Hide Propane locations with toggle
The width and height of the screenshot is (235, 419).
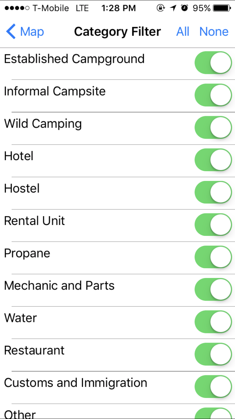[213, 257]
